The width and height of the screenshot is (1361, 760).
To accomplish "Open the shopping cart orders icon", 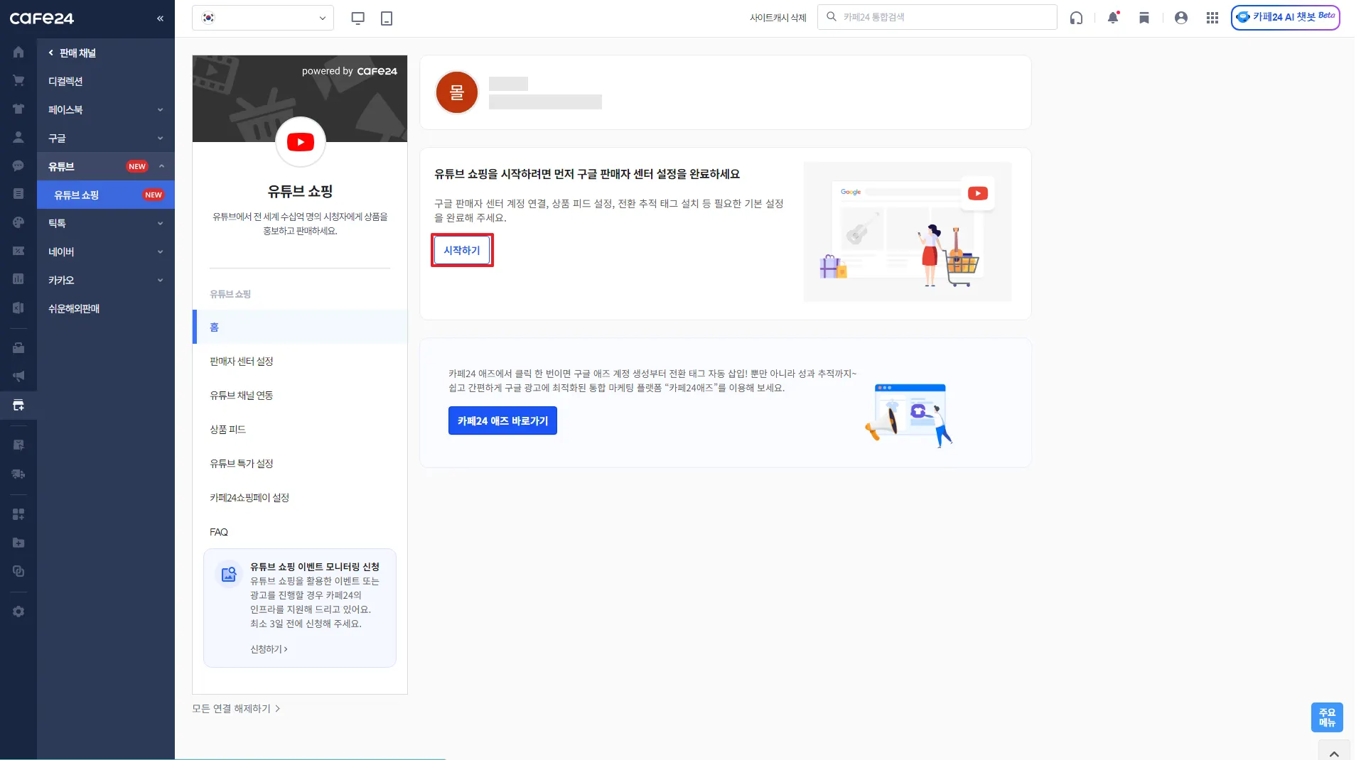I will click(18, 80).
